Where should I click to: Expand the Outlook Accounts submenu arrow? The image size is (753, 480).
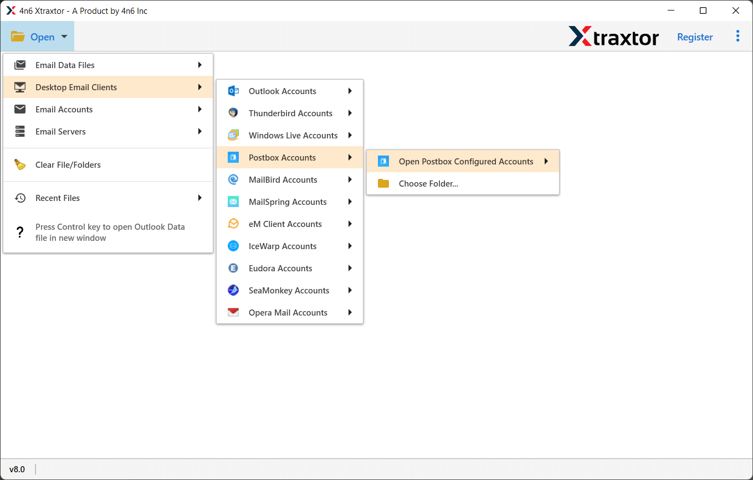pos(350,91)
